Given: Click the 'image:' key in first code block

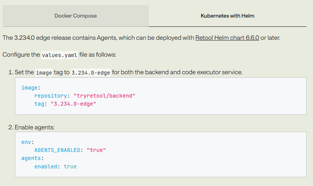Looking at the screenshot, I should point(31,88).
